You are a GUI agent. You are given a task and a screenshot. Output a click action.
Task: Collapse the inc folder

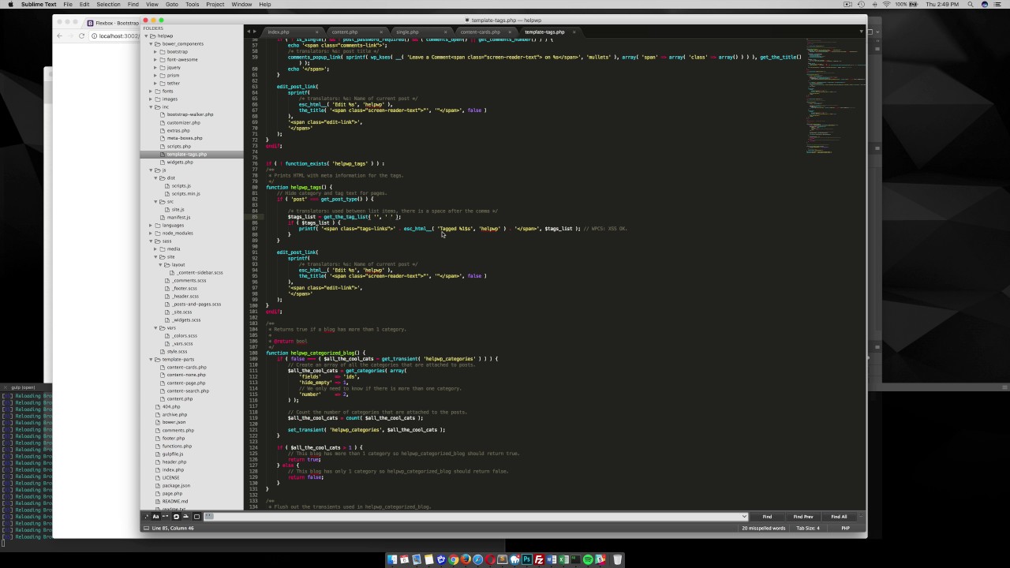click(151, 107)
